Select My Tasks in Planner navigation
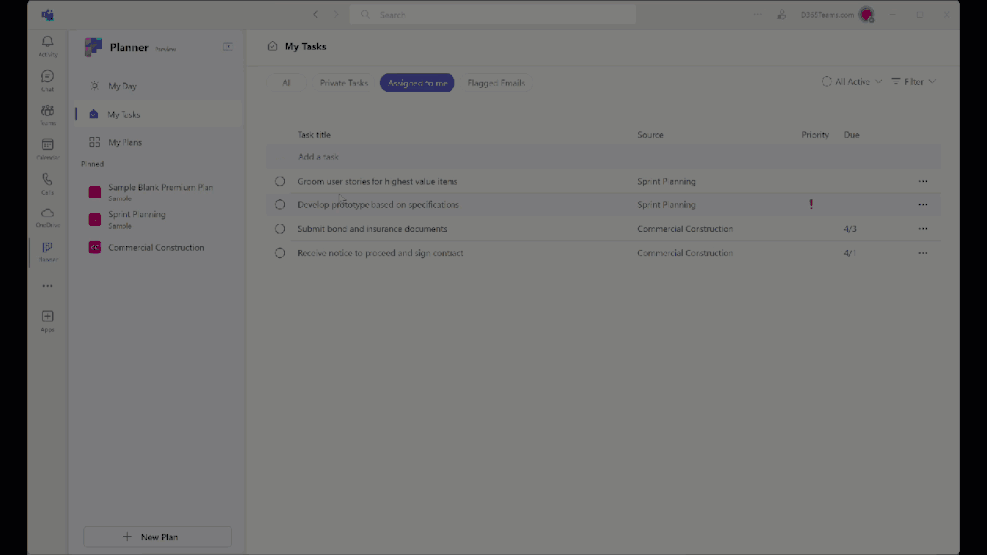Viewport: 987px width, 555px height. tap(157, 114)
